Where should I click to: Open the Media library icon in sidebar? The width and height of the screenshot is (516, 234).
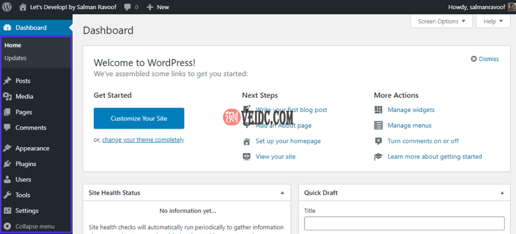tap(7, 96)
